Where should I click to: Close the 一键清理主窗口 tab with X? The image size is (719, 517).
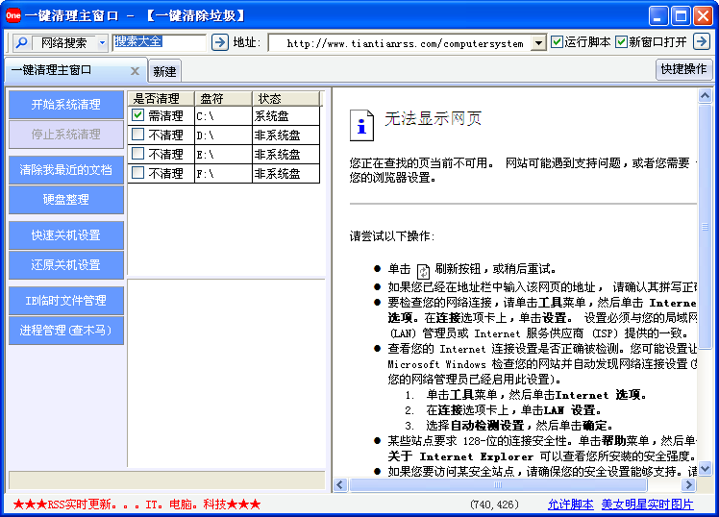[x=135, y=71]
